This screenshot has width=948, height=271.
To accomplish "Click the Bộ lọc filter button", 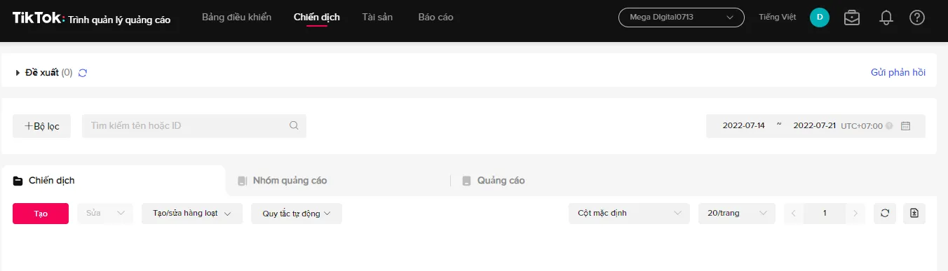I will 41,126.
